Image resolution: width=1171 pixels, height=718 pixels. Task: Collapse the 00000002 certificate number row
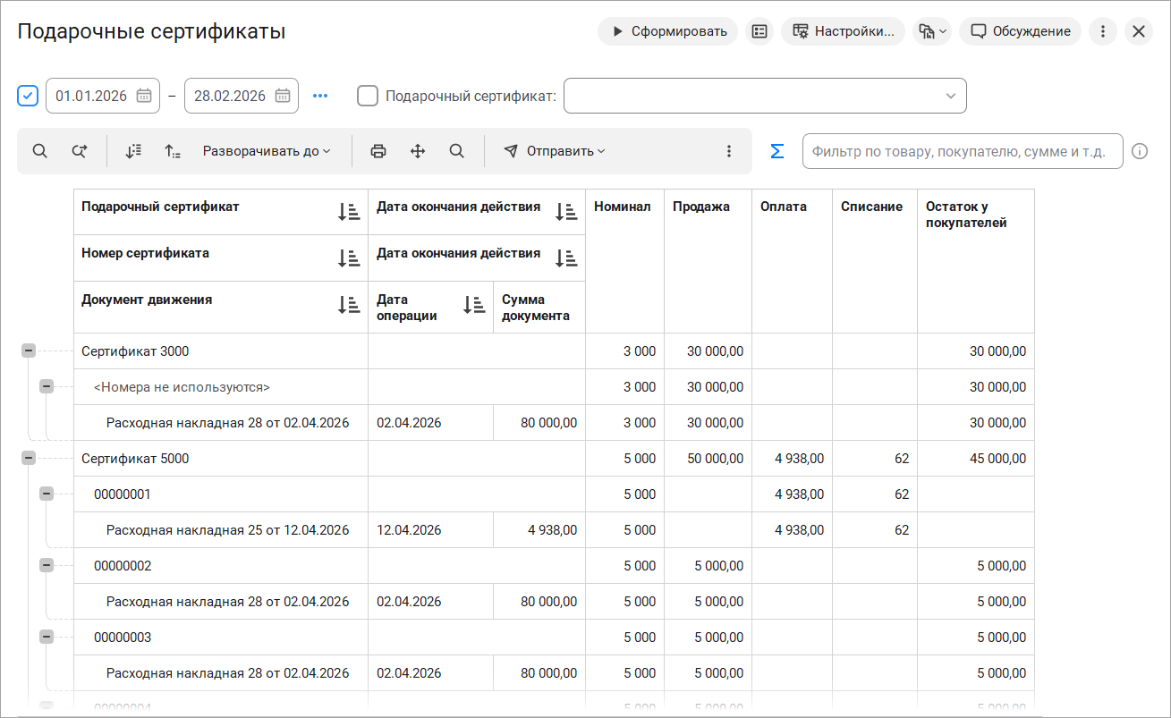[47, 565]
